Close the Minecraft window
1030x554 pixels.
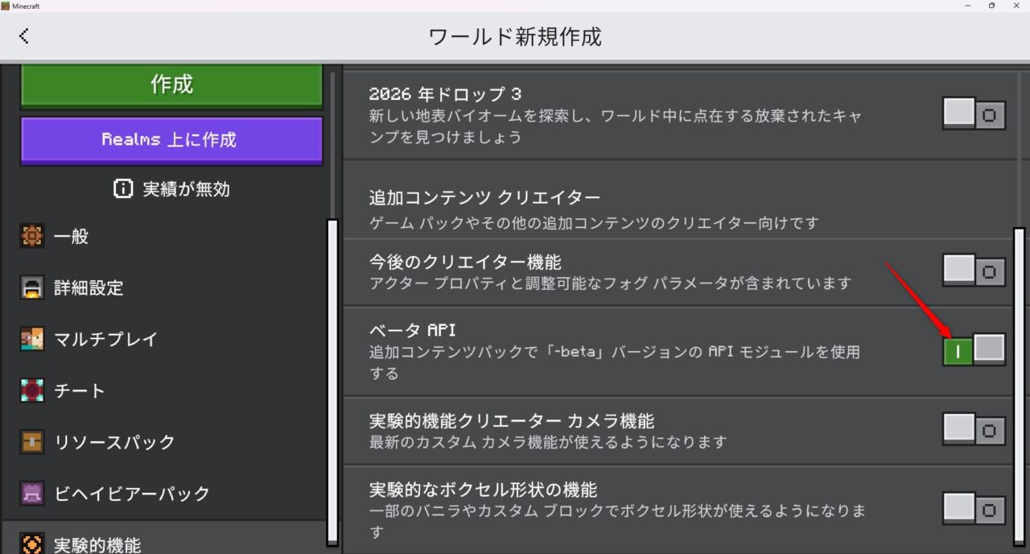1016,6
